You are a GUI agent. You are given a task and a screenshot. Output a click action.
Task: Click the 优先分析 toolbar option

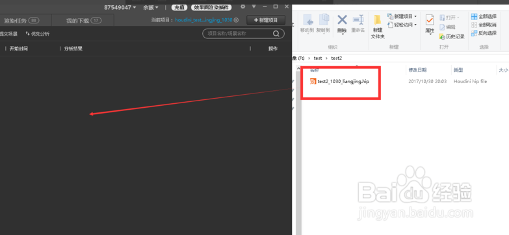38,34
